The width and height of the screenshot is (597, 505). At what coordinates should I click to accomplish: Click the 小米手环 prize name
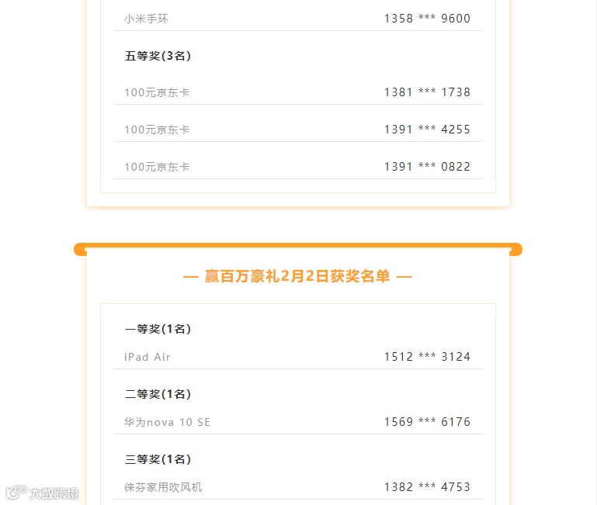click(x=146, y=19)
